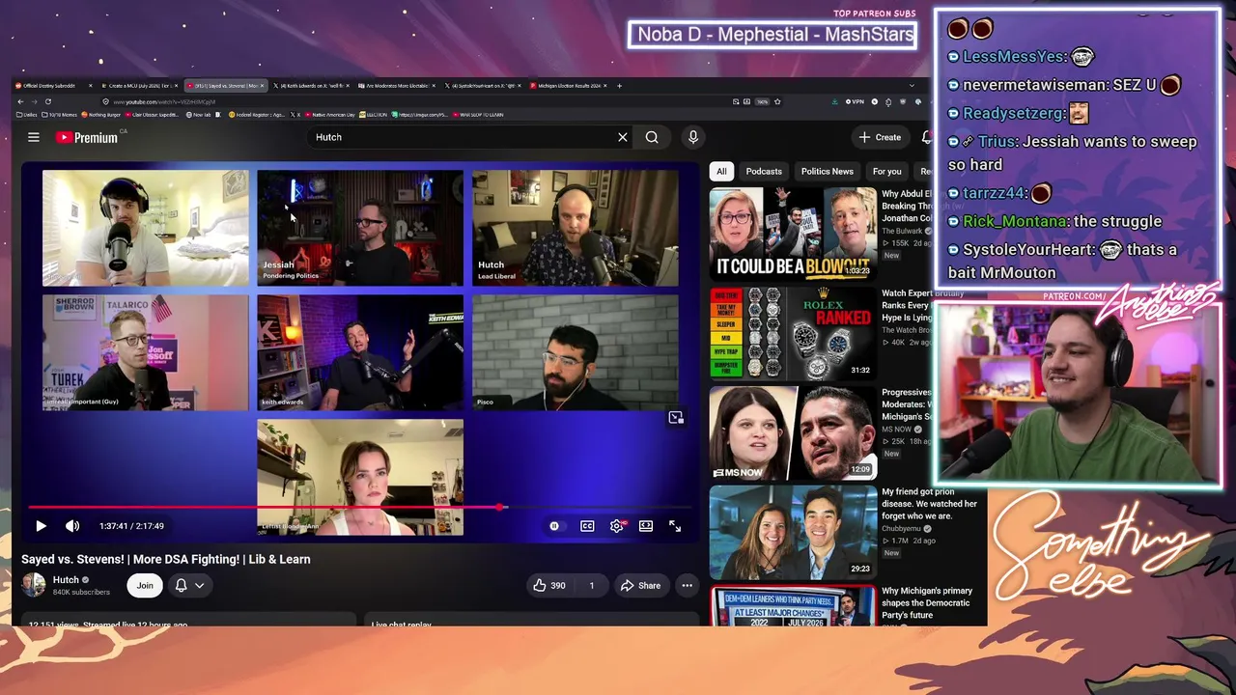Open Hutch channel avatar

(34, 585)
